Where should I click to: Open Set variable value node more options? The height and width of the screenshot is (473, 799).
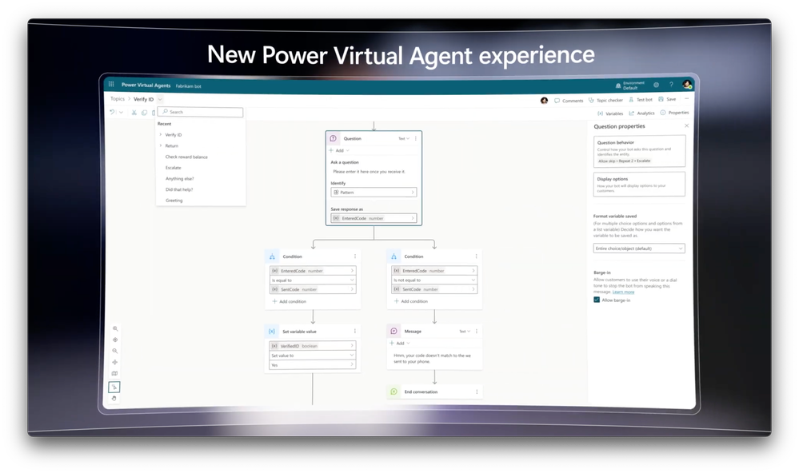355,332
